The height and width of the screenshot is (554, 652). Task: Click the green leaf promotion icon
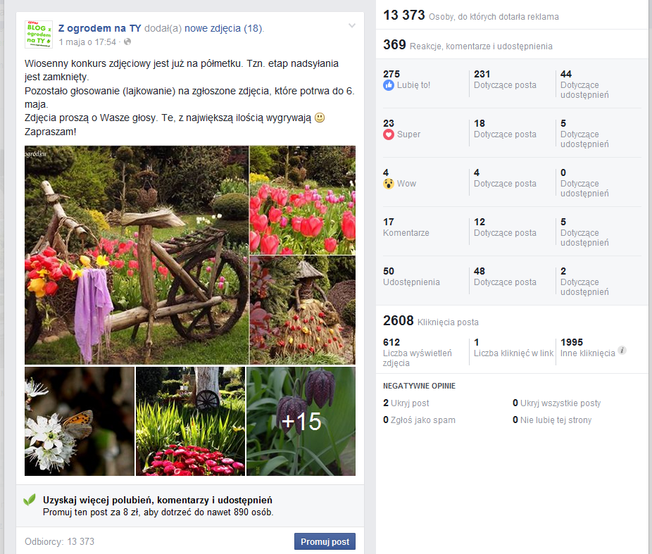(x=30, y=500)
